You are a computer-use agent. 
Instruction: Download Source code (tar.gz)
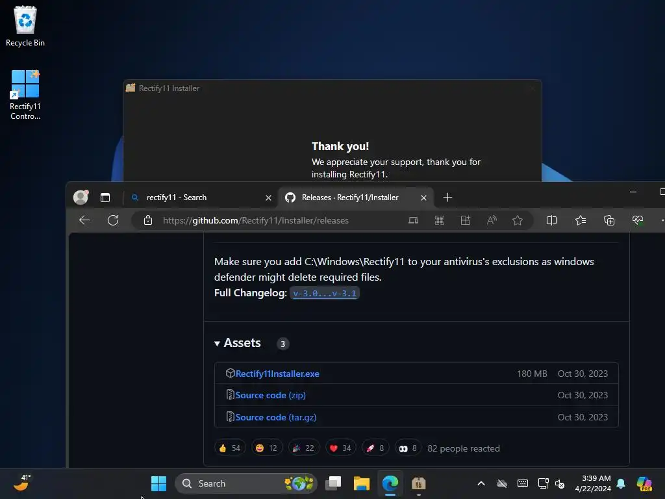click(275, 417)
